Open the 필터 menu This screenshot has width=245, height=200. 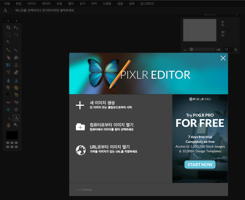pos(71,4)
